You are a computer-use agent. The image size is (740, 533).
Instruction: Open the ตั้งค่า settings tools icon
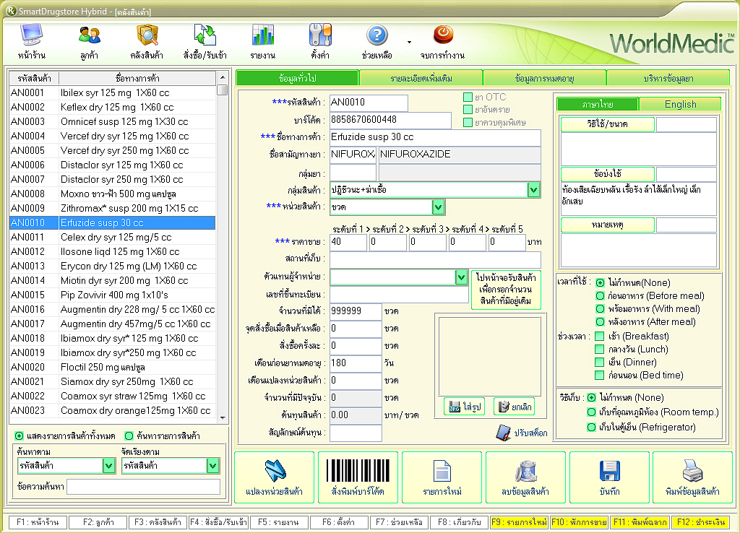pyautogui.click(x=320, y=36)
